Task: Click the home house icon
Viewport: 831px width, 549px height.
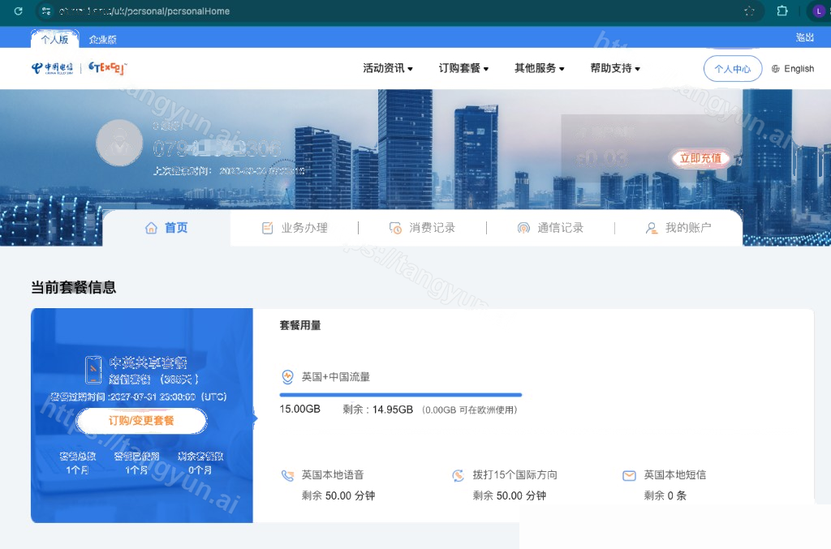Action: (x=151, y=228)
